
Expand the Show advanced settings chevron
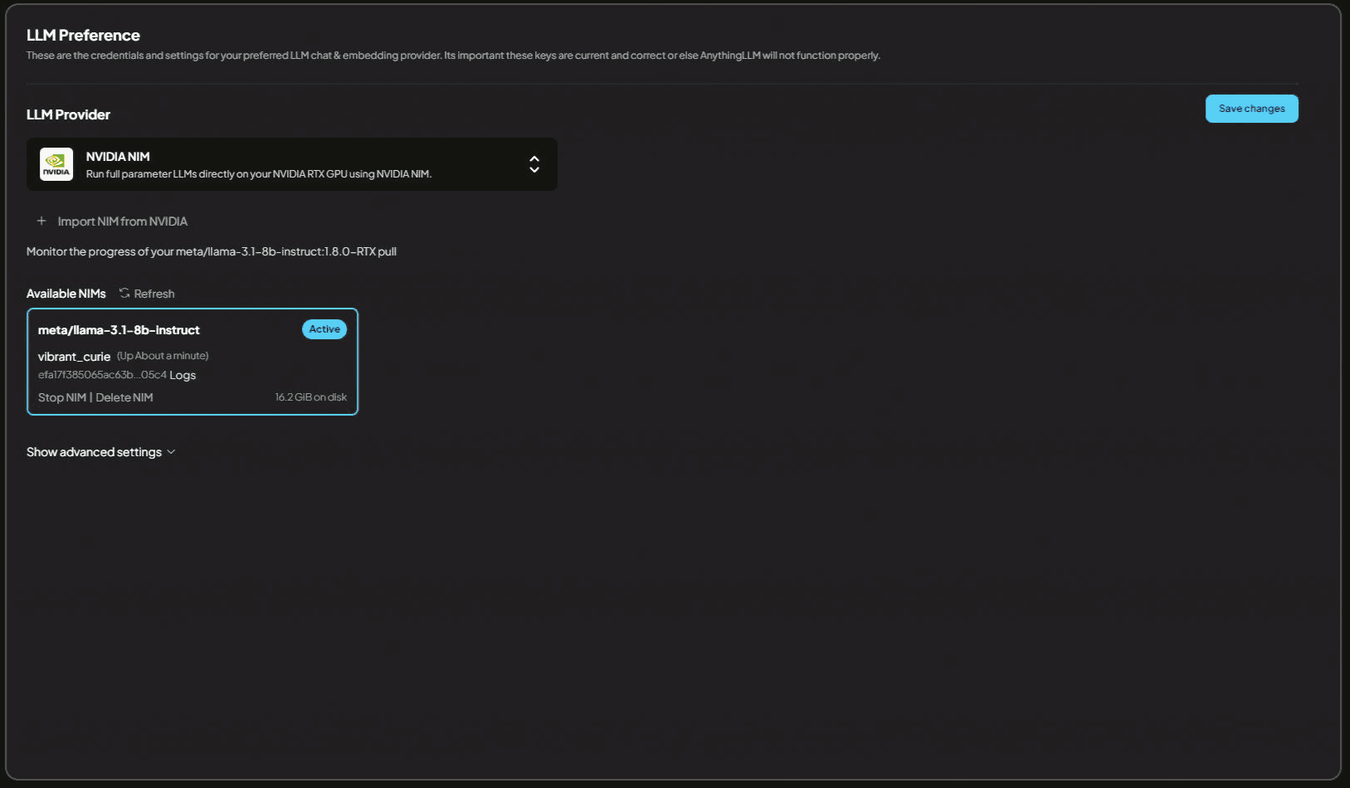tap(172, 452)
